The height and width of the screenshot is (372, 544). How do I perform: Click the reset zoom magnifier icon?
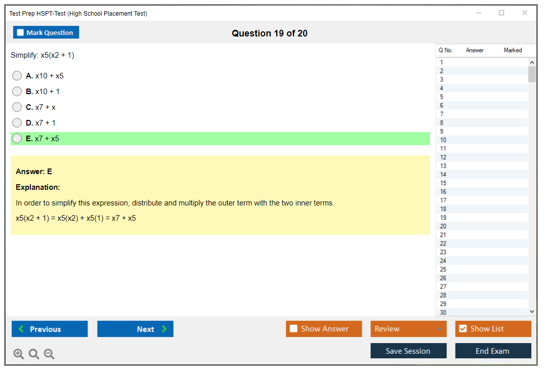click(34, 354)
